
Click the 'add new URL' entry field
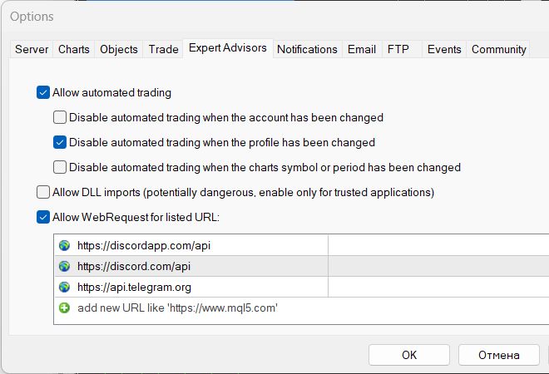(301, 308)
